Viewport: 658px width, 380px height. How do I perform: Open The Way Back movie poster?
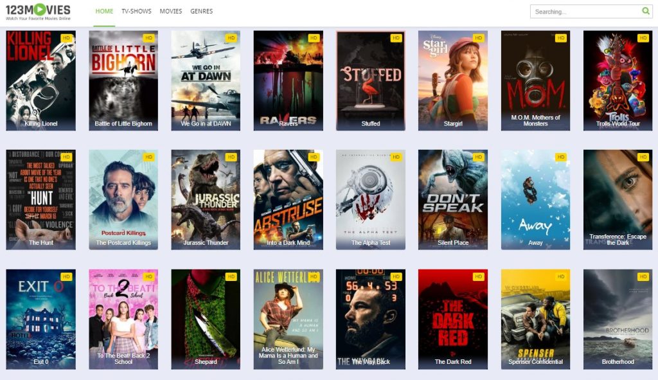pos(371,319)
